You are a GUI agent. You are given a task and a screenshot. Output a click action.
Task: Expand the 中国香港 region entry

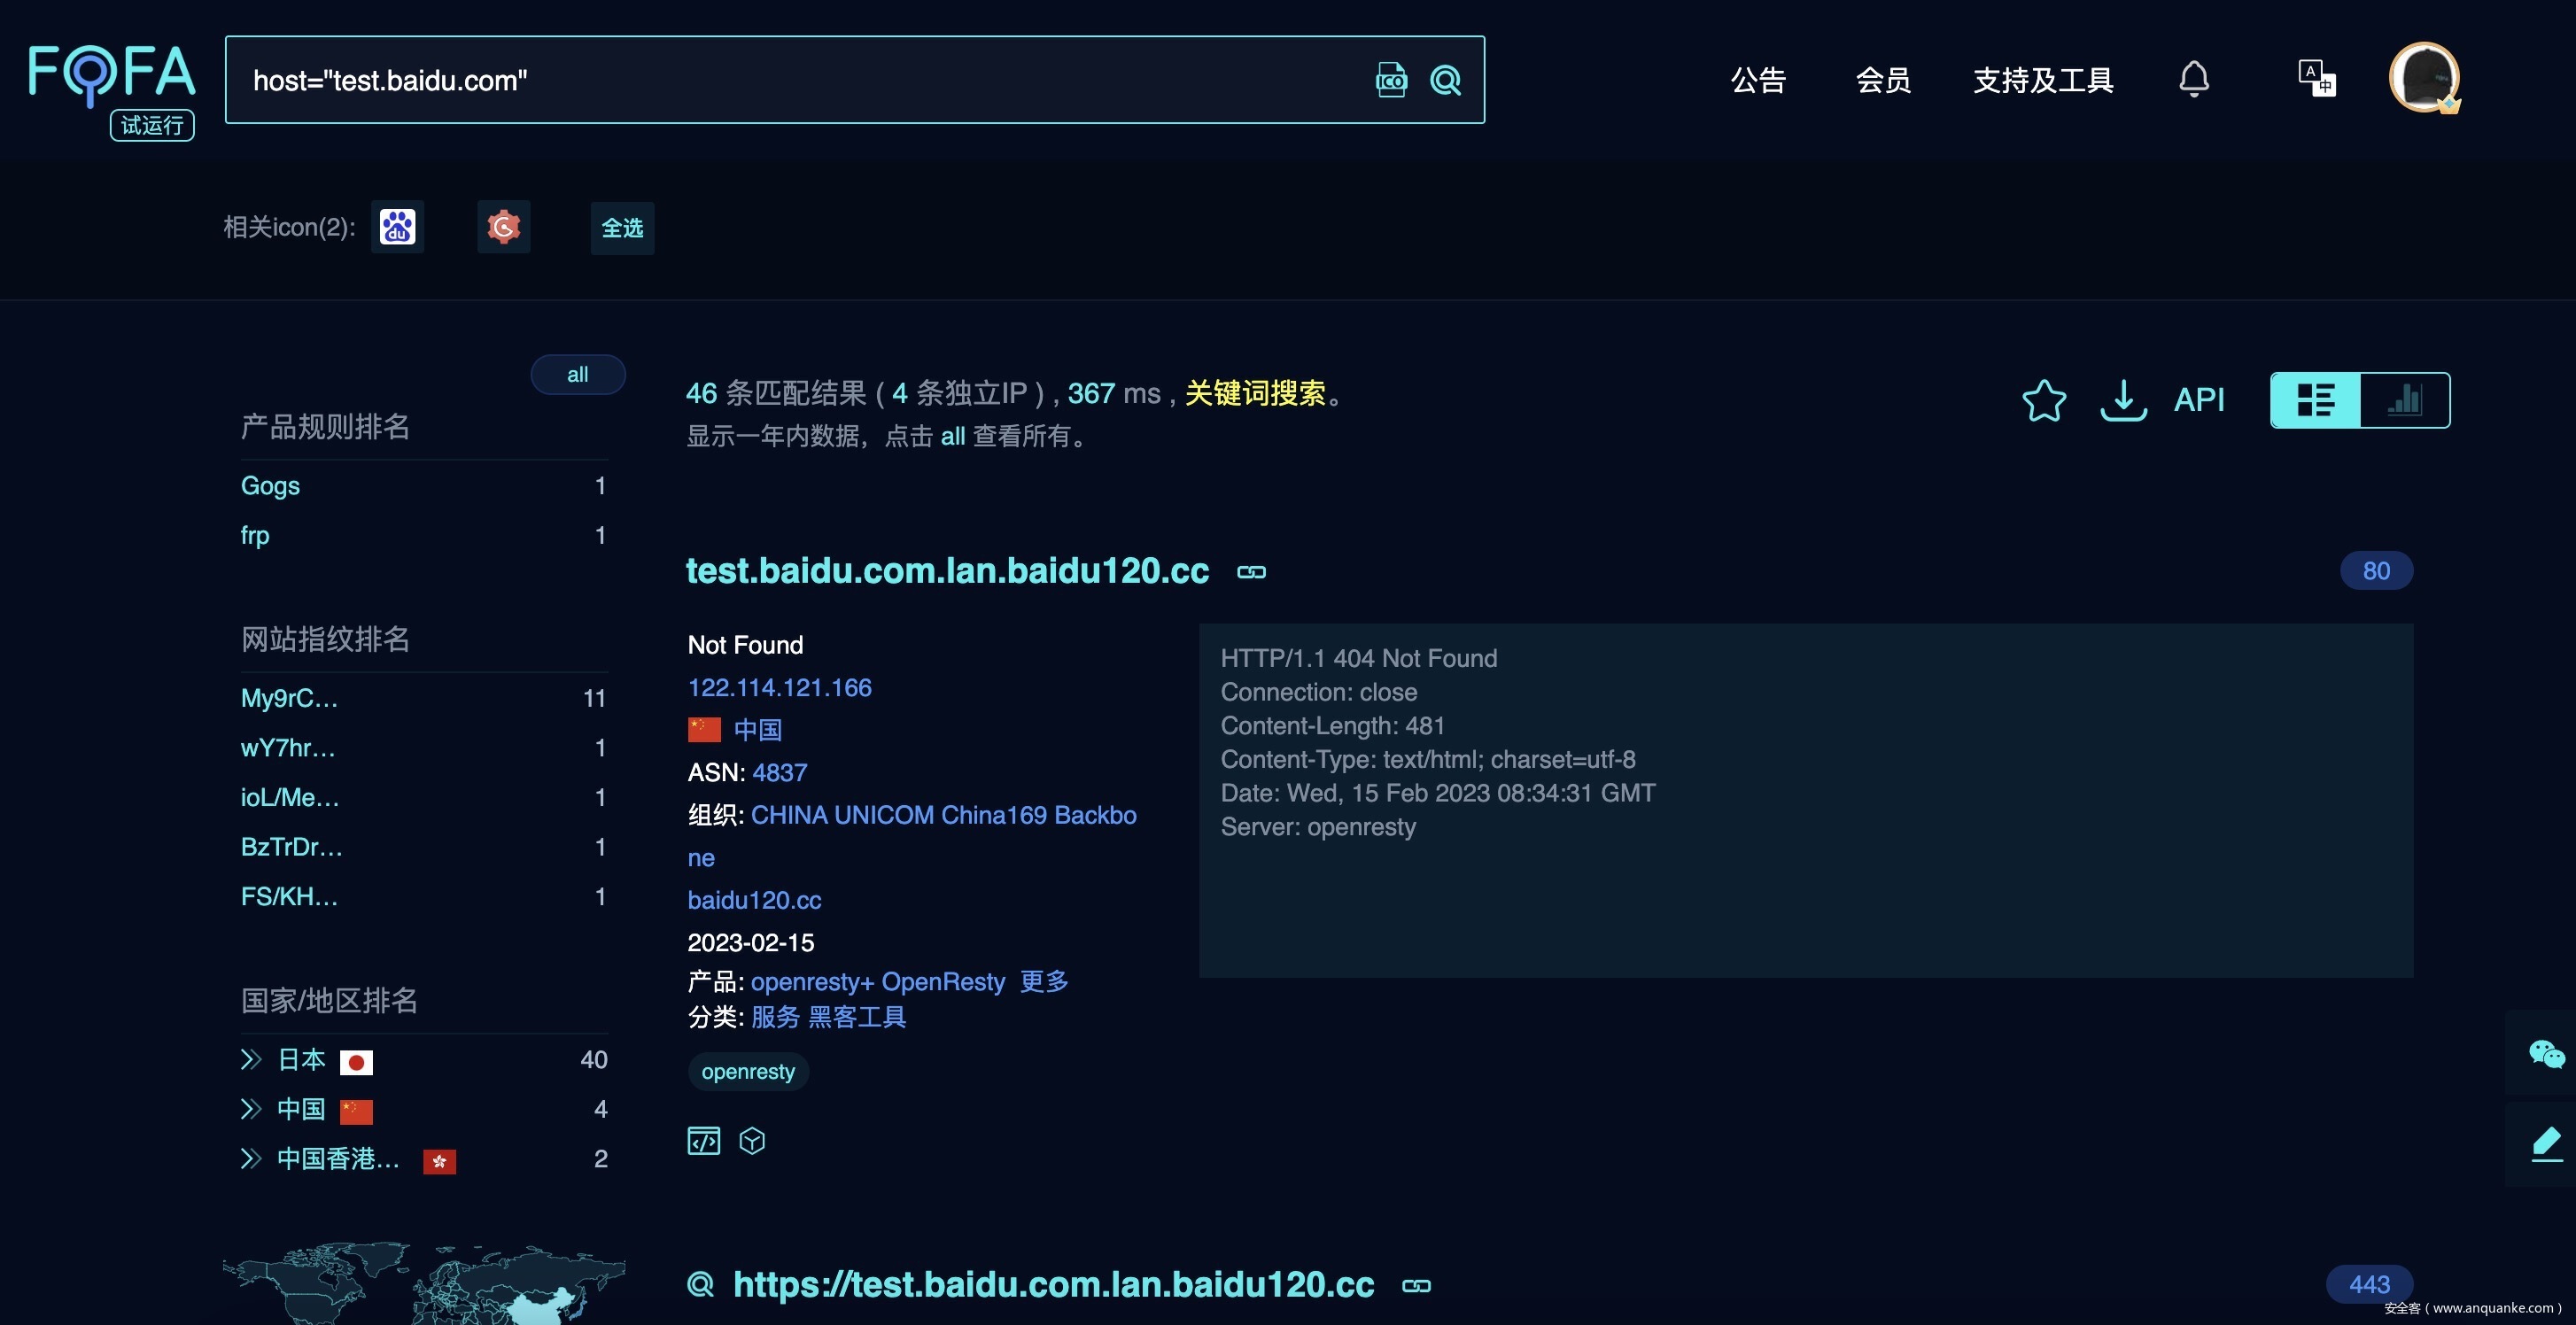tap(251, 1158)
